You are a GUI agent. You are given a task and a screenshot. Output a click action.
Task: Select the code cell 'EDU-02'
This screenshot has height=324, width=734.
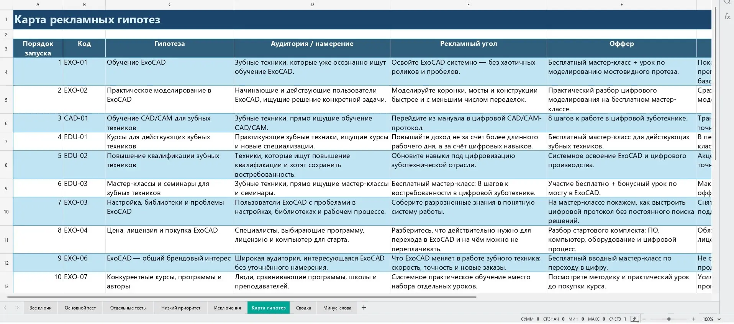84,165
